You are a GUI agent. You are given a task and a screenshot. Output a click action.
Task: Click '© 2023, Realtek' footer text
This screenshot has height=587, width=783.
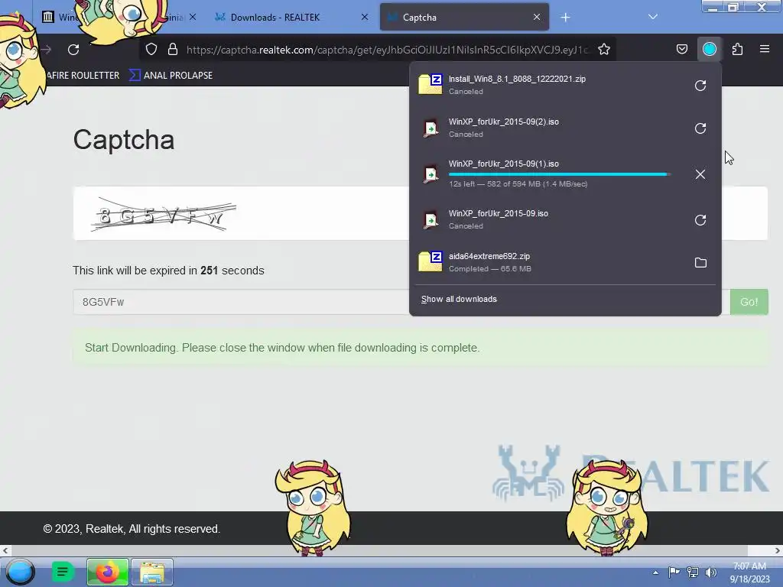click(x=132, y=529)
